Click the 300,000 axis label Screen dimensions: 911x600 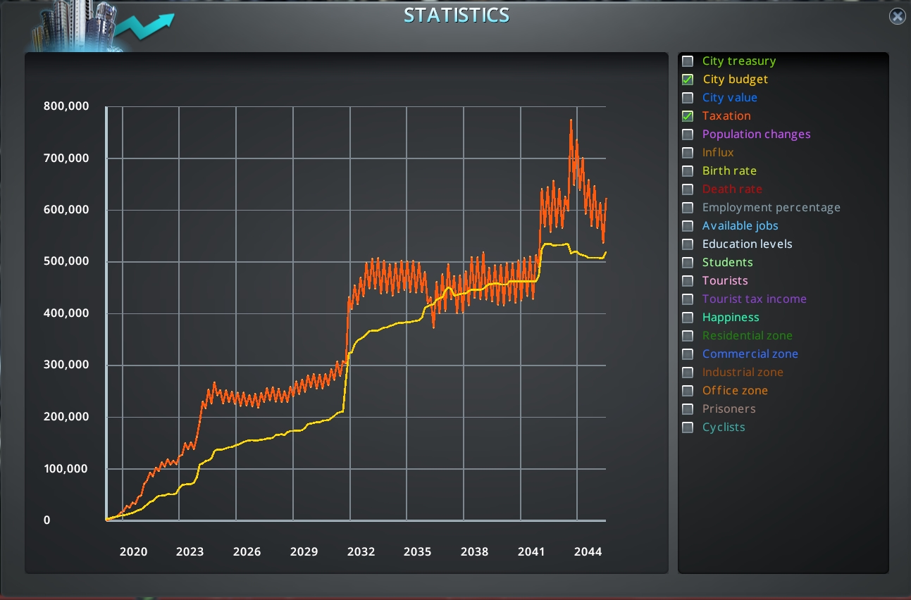tap(66, 365)
